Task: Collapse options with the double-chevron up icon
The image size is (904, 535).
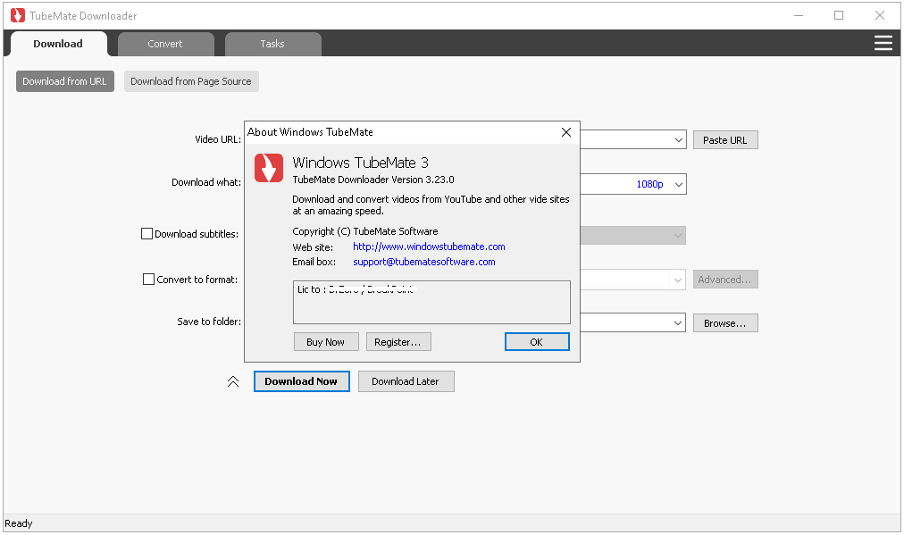Action: coord(233,381)
